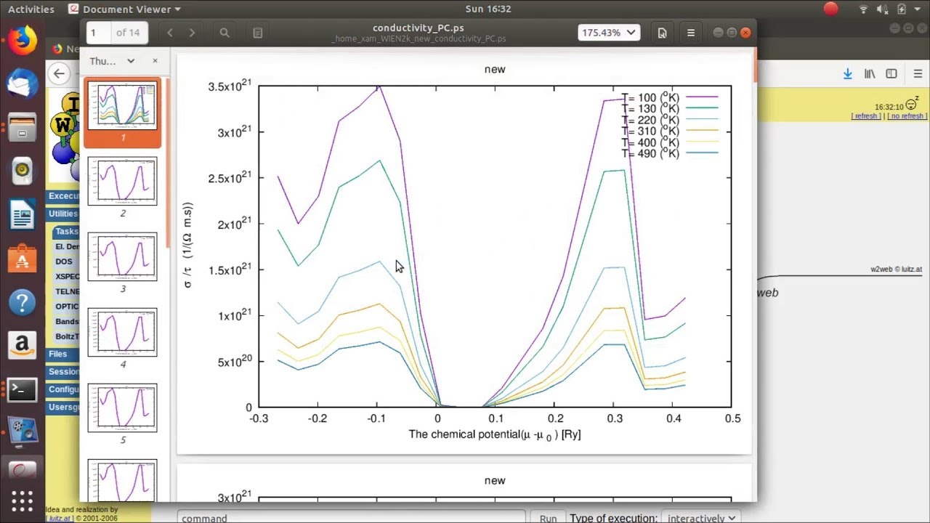The height and width of the screenshot is (523, 930).
Task: Launch Firefox from the dock
Action: pyautogui.click(x=22, y=40)
